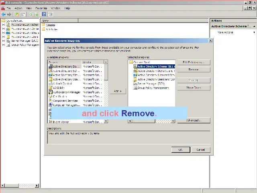This screenshot has width=257, height=193.
Task: Open More Actions submenu arrow
Action: click(x=254, y=32)
